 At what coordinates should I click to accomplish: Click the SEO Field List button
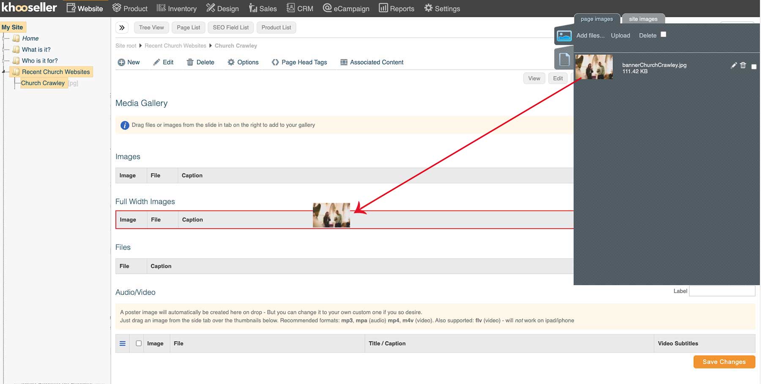tap(230, 28)
